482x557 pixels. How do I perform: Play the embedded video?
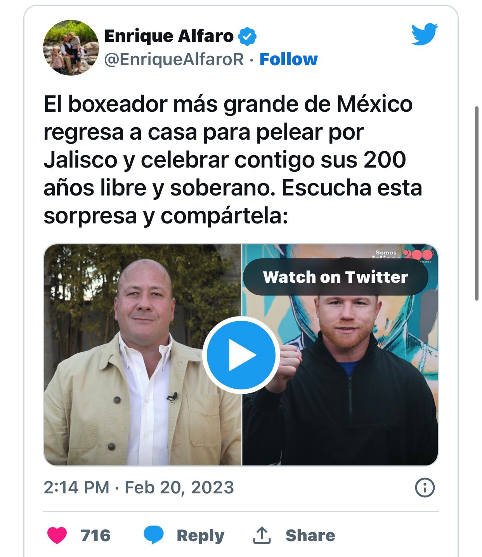[241, 355]
